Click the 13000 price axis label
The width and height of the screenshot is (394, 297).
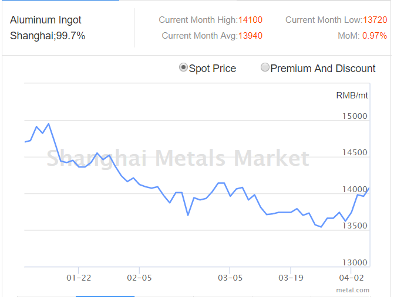click(355, 262)
